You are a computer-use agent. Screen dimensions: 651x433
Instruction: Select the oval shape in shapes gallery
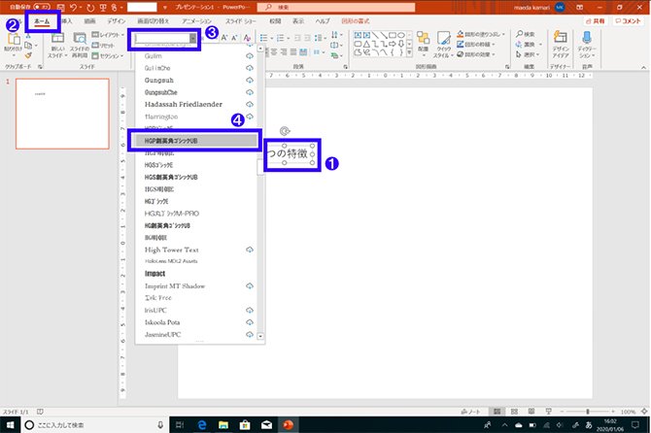pos(400,35)
